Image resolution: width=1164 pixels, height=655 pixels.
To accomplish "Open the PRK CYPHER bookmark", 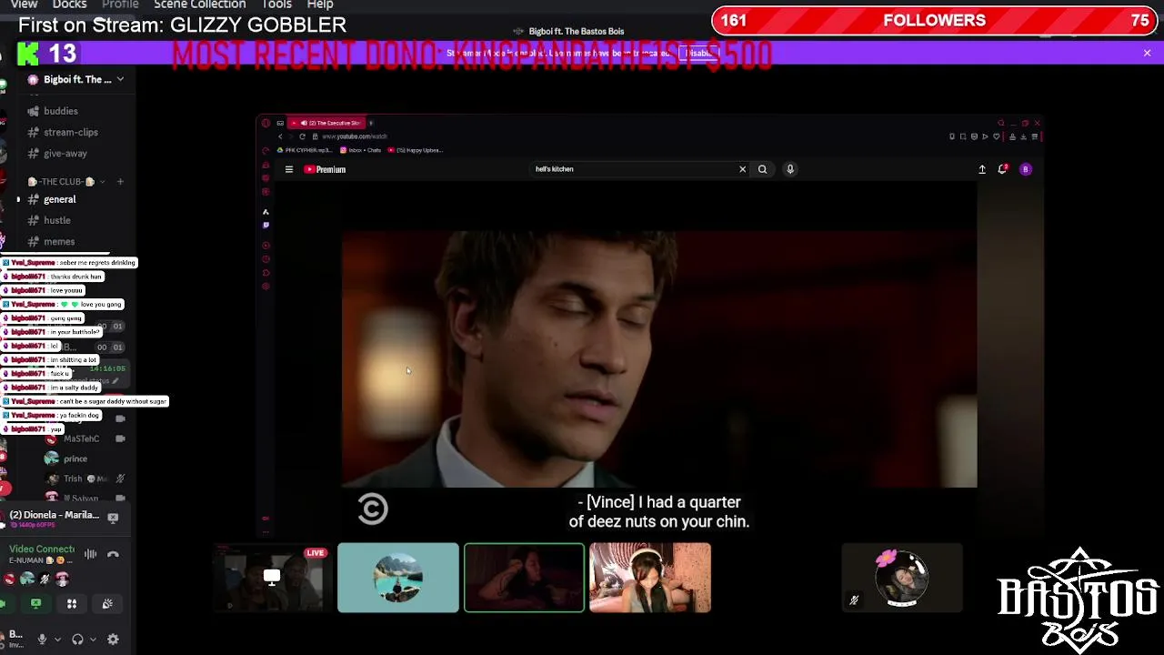I will pos(306,150).
